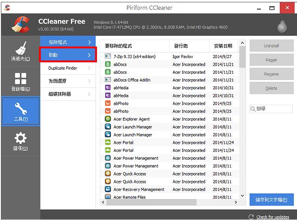Click the Piriform pear icon
This screenshot has width=297, height=220.
click(x=282, y=25)
